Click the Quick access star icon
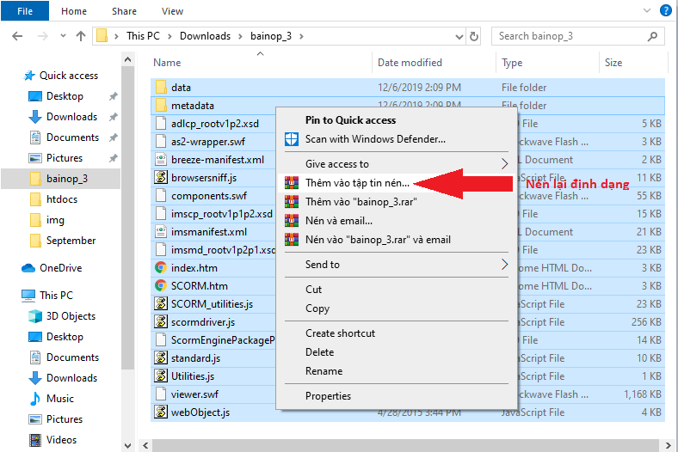This screenshot has width=678, height=452. point(29,76)
